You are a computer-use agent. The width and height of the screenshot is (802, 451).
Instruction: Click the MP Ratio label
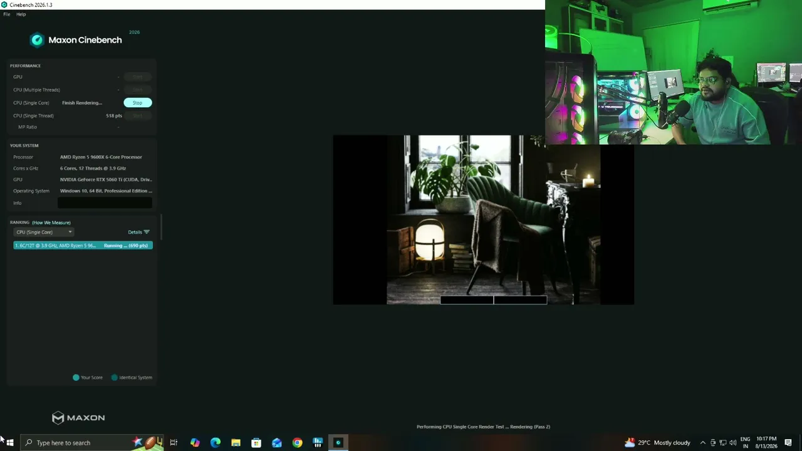28,127
